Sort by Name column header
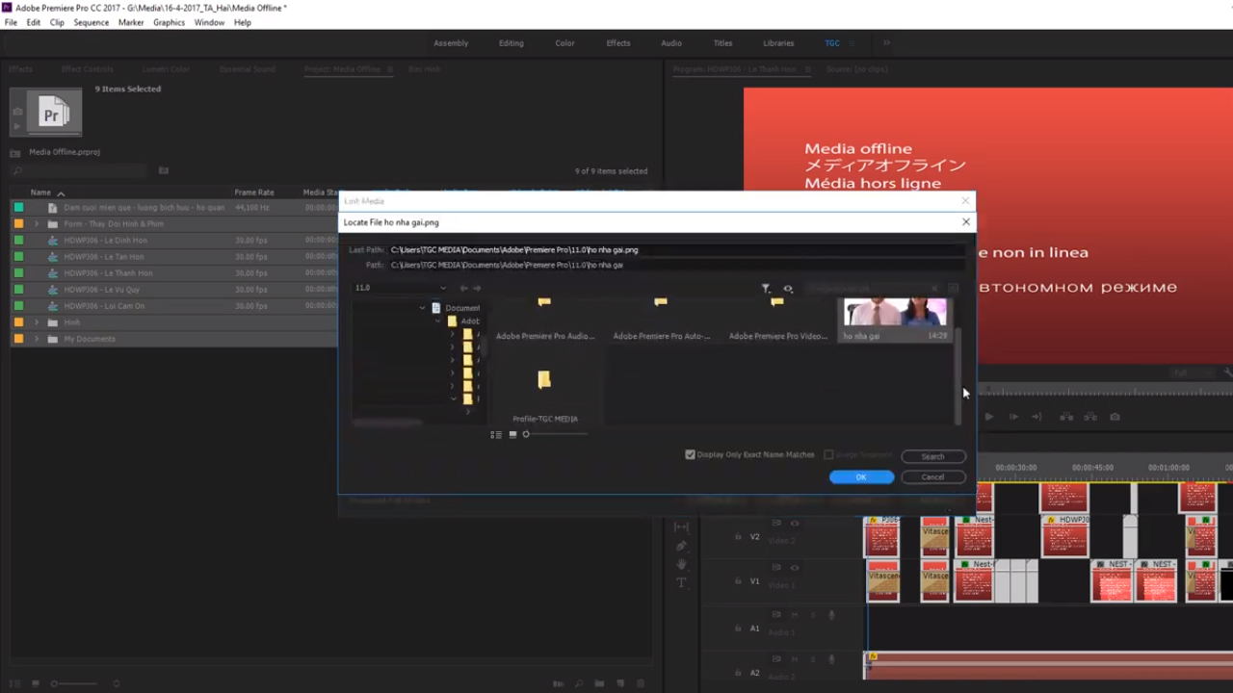 [x=40, y=192]
